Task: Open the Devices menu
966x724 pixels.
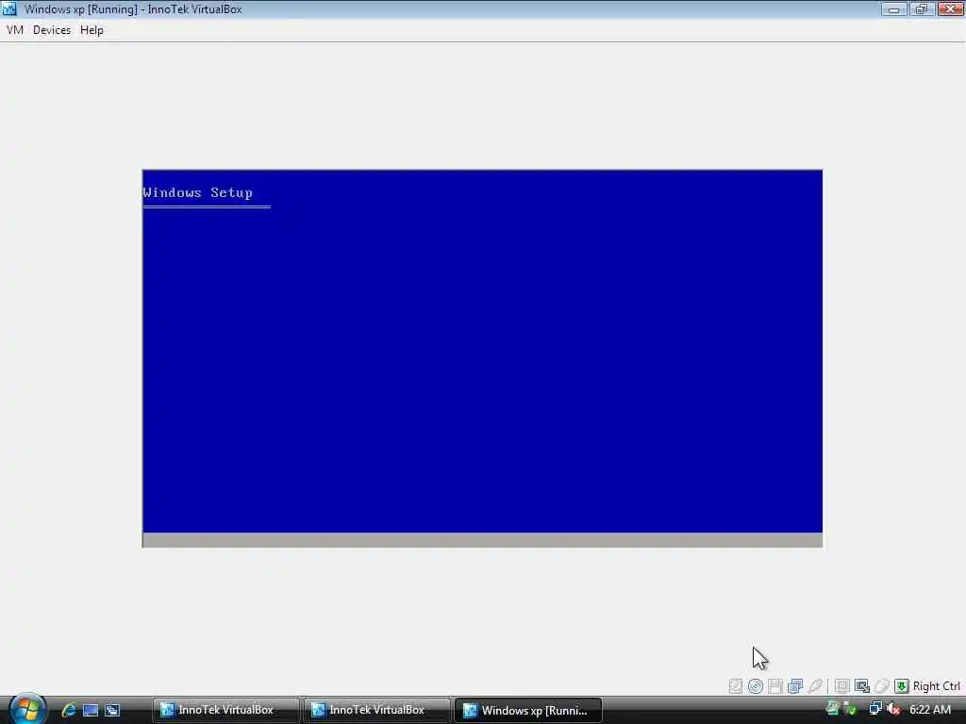Action: pos(52,30)
